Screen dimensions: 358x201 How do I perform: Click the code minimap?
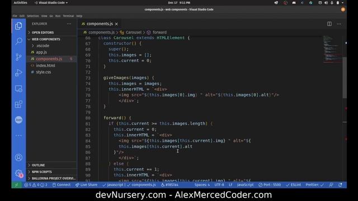(x=332, y=49)
